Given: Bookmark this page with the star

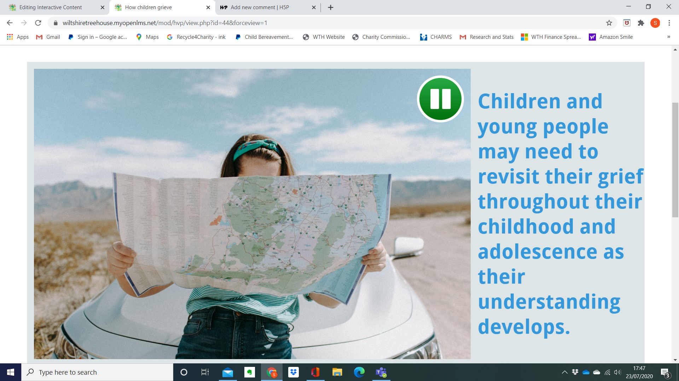Looking at the screenshot, I should tap(609, 23).
